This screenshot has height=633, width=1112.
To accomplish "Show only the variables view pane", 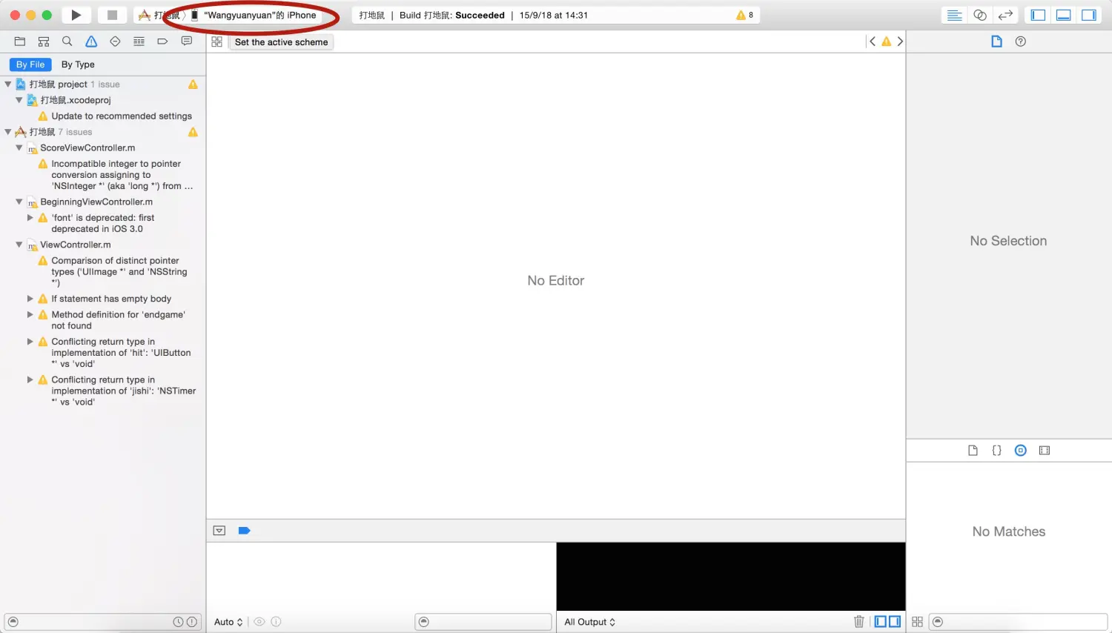I will tap(881, 622).
